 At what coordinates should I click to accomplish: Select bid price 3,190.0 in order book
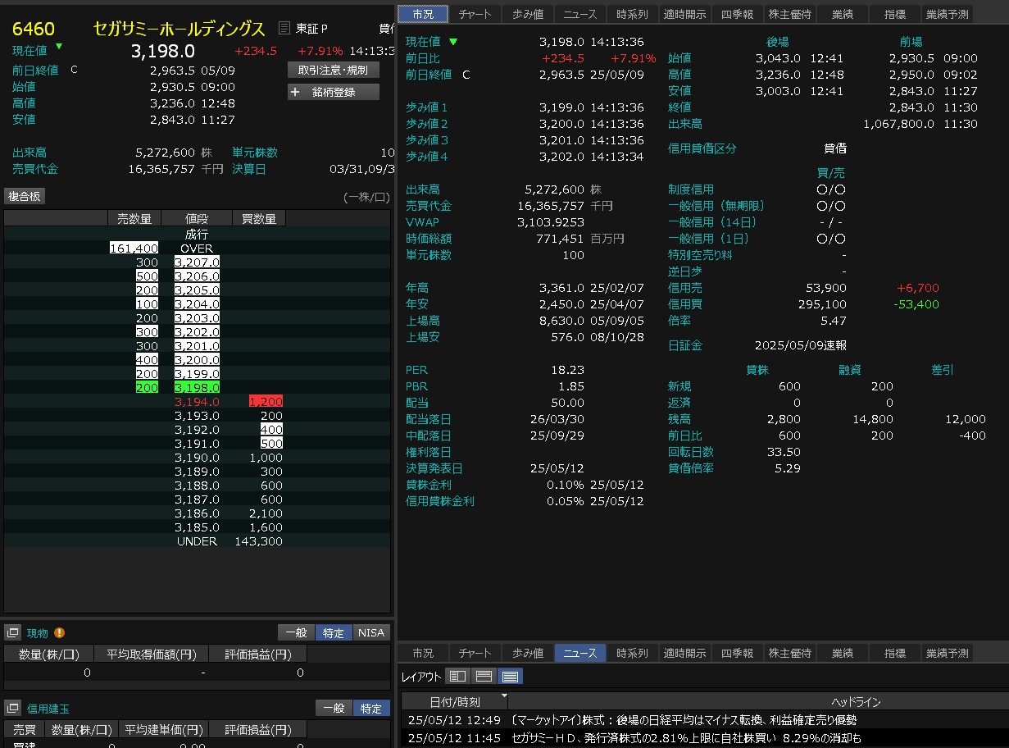[x=197, y=458]
